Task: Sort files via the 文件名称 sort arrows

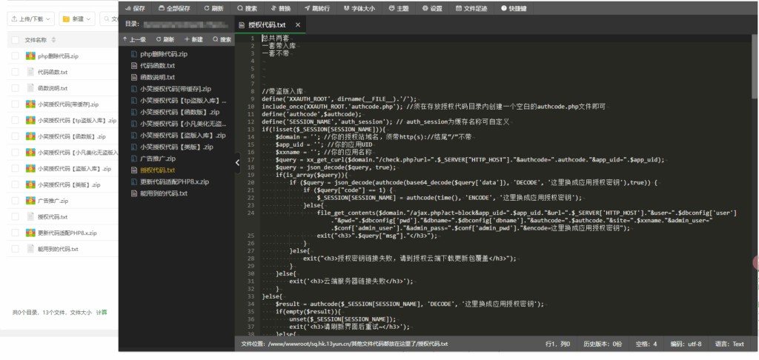Action: [x=53, y=40]
